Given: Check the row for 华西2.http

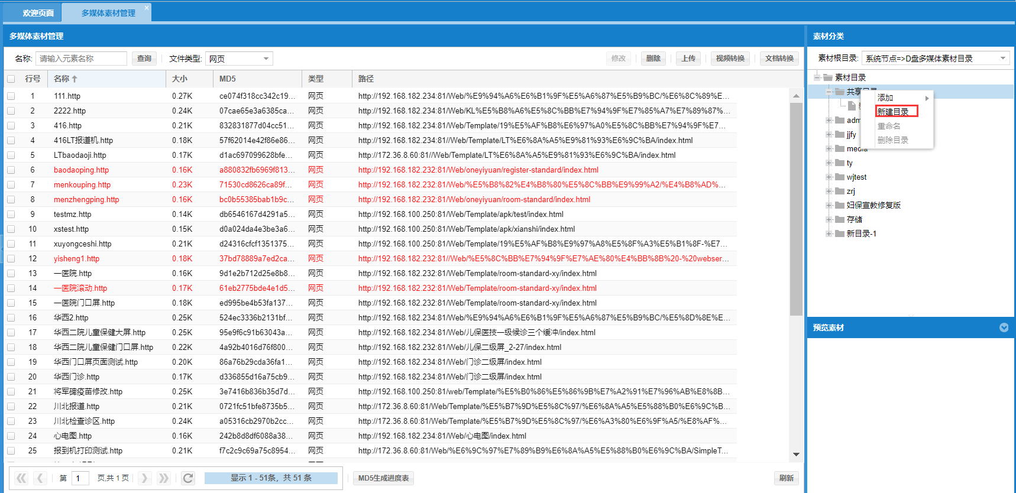Looking at the screenshot, I should coord(11,317).
